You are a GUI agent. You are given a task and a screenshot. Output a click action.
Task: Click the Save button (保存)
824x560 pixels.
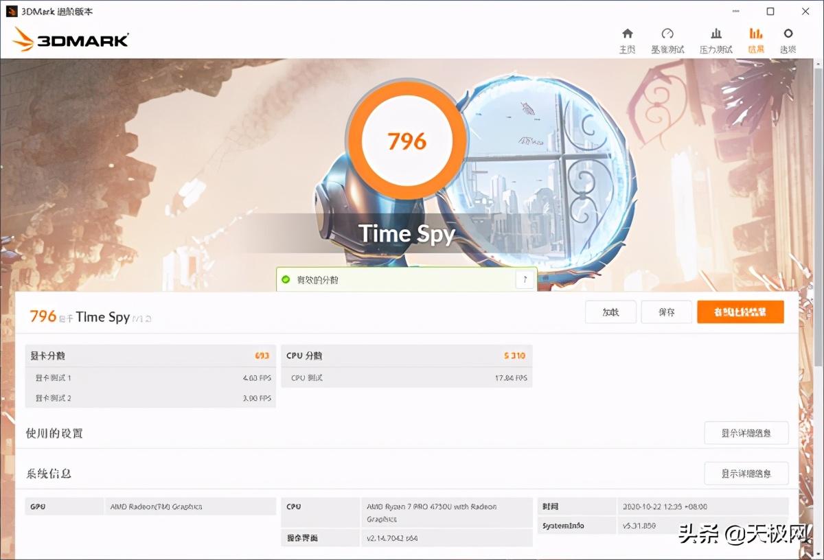click(667, 312)
